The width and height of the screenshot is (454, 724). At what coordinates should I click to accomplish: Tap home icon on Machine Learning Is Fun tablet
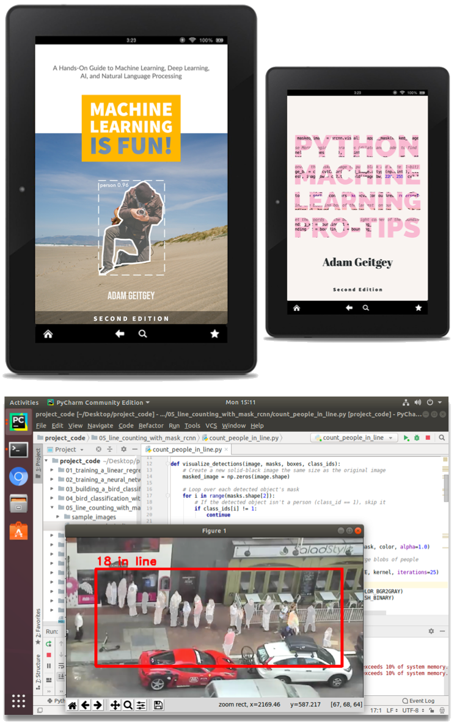48,334
